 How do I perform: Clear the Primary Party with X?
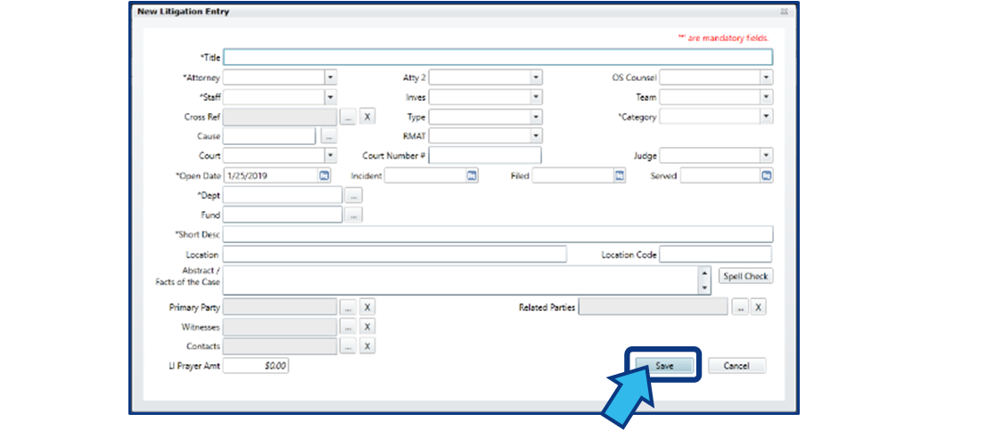click(367, 307)
